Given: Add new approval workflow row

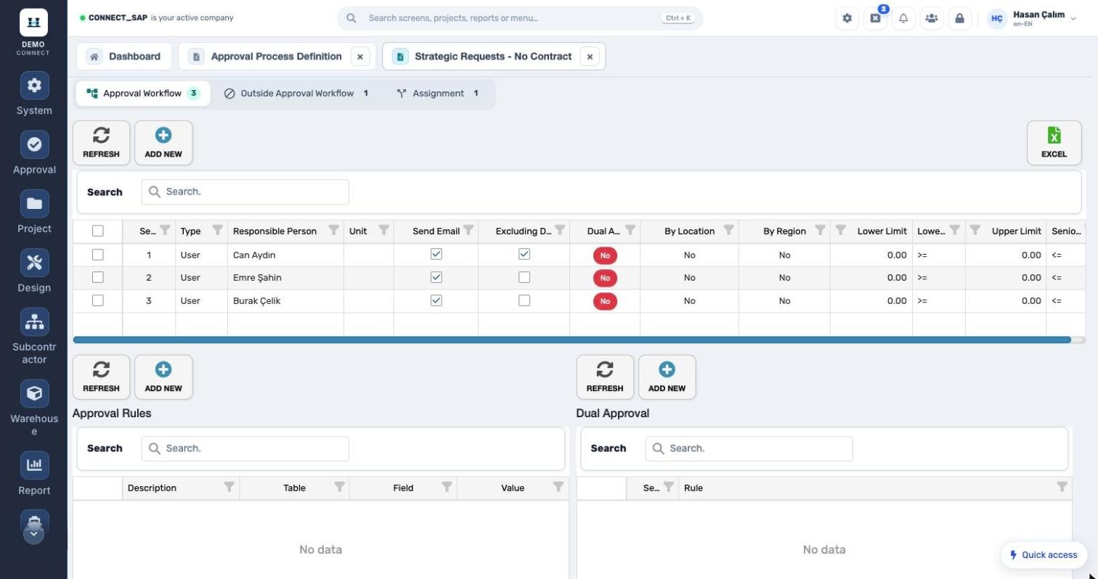Looking at the screenshot, I should point(163,143).
